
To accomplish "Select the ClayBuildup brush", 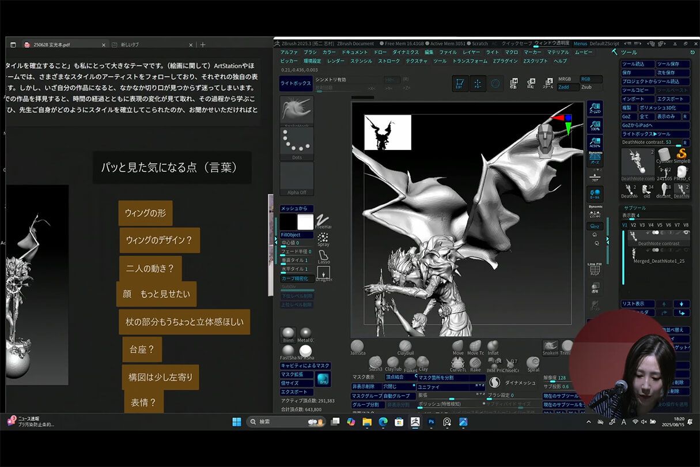I will [x=404, y=345].
